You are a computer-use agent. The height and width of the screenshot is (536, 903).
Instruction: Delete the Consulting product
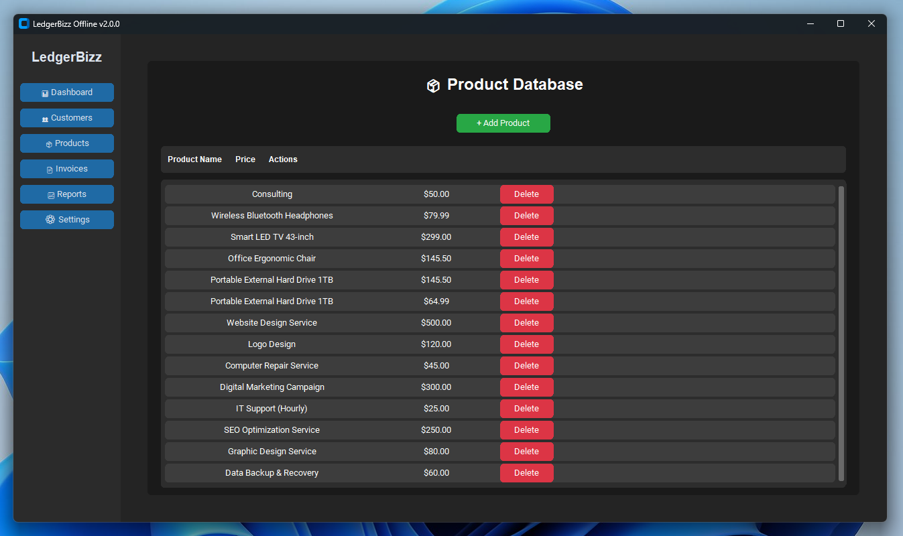pos(526,194)
